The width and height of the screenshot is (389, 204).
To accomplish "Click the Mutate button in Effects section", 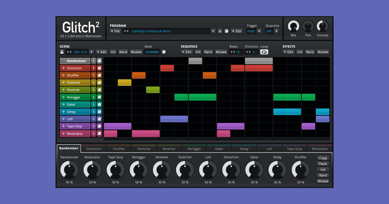I will (323, 52).
